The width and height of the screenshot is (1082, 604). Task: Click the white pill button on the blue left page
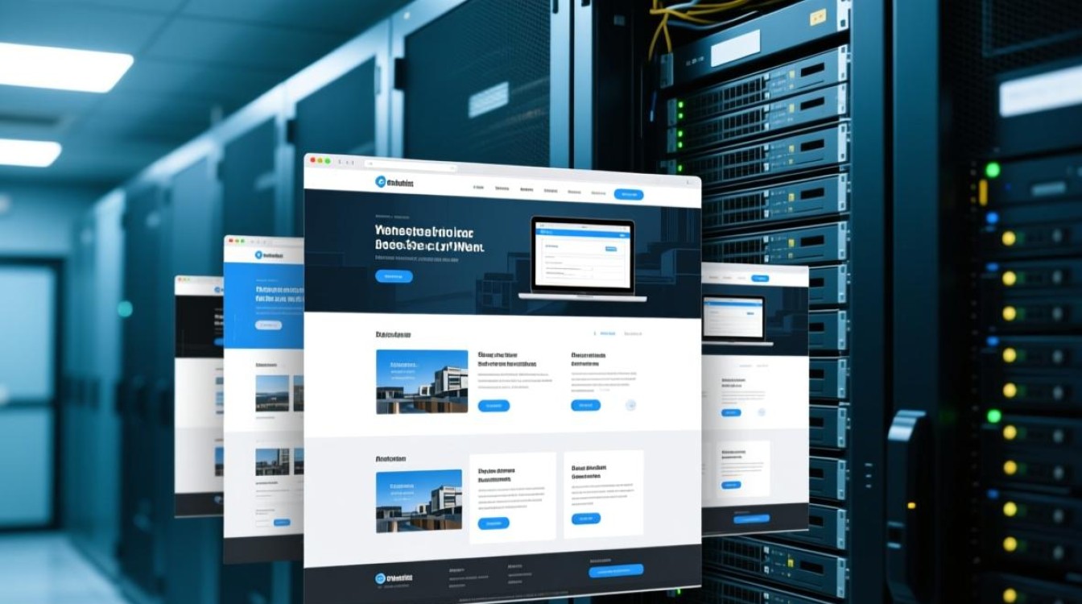[268, 325]
